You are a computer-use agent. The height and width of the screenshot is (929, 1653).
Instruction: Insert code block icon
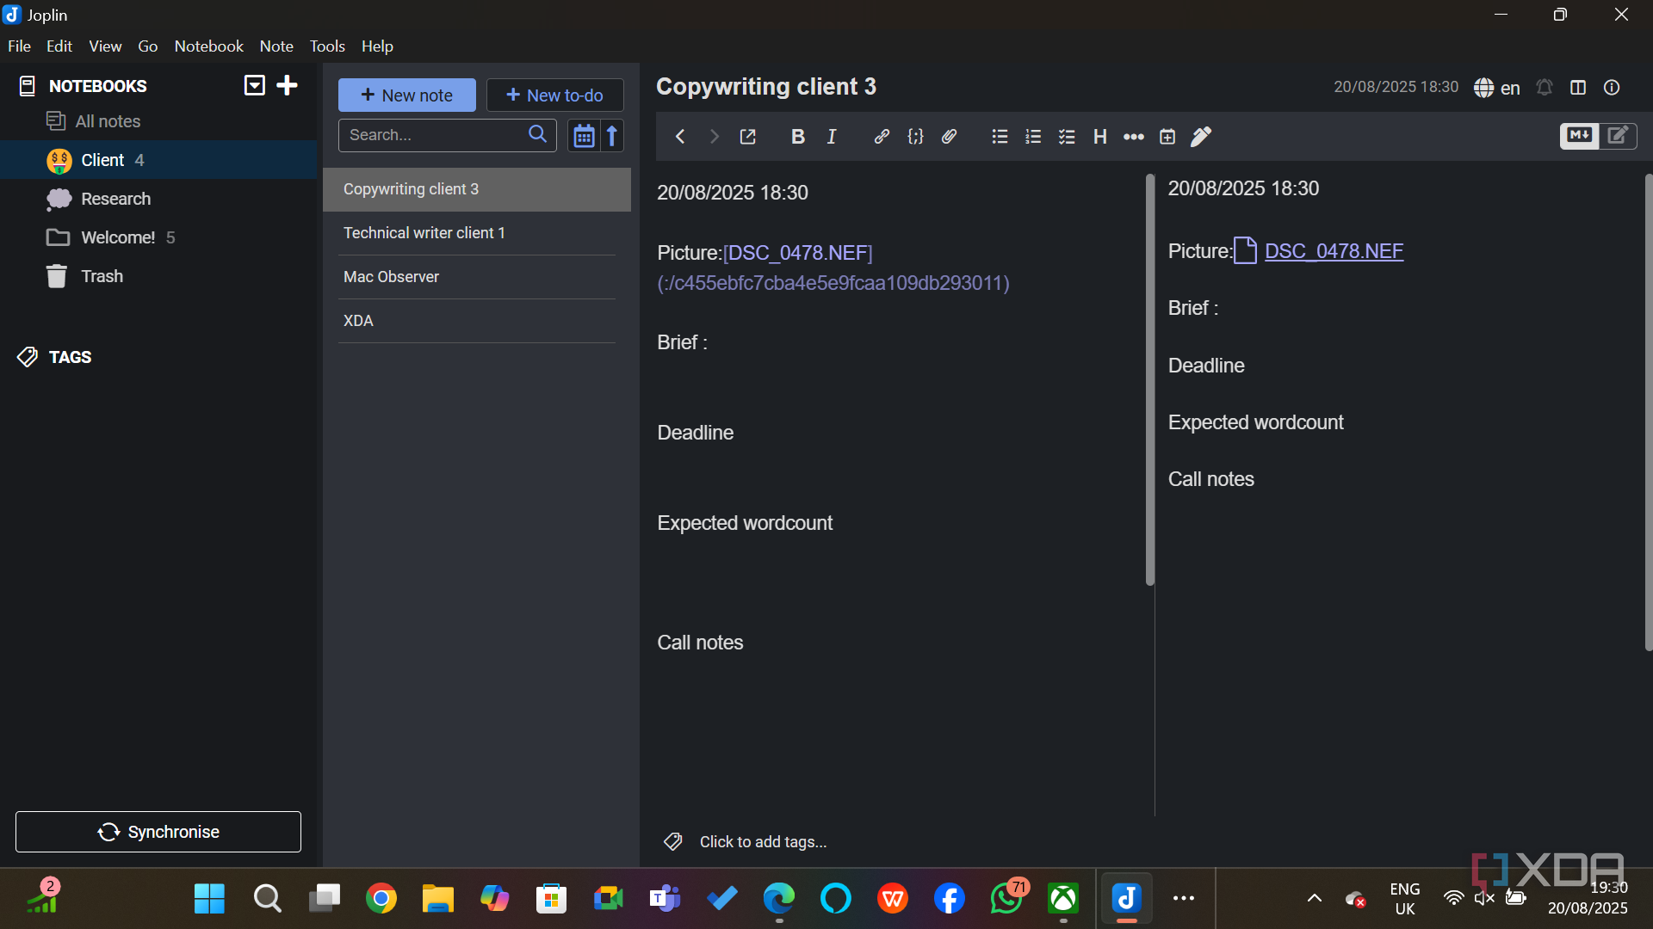[x=915, y=137]
